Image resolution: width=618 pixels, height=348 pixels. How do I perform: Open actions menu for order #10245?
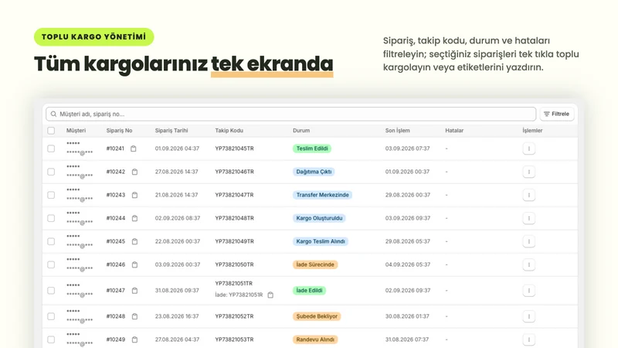tap(529, 241)
